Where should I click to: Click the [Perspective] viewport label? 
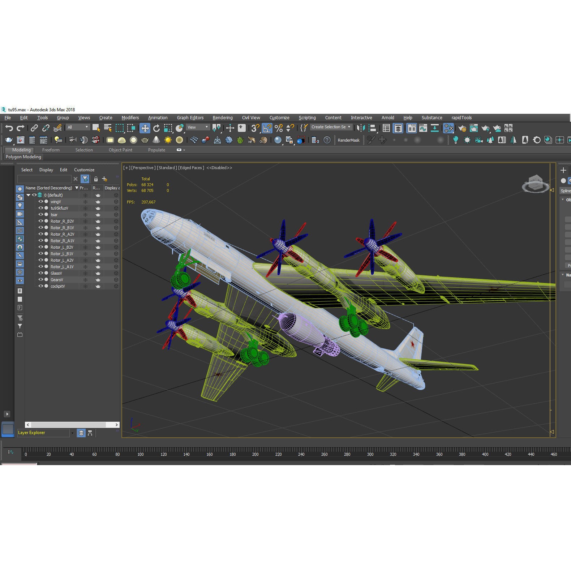tap(143, 168)
